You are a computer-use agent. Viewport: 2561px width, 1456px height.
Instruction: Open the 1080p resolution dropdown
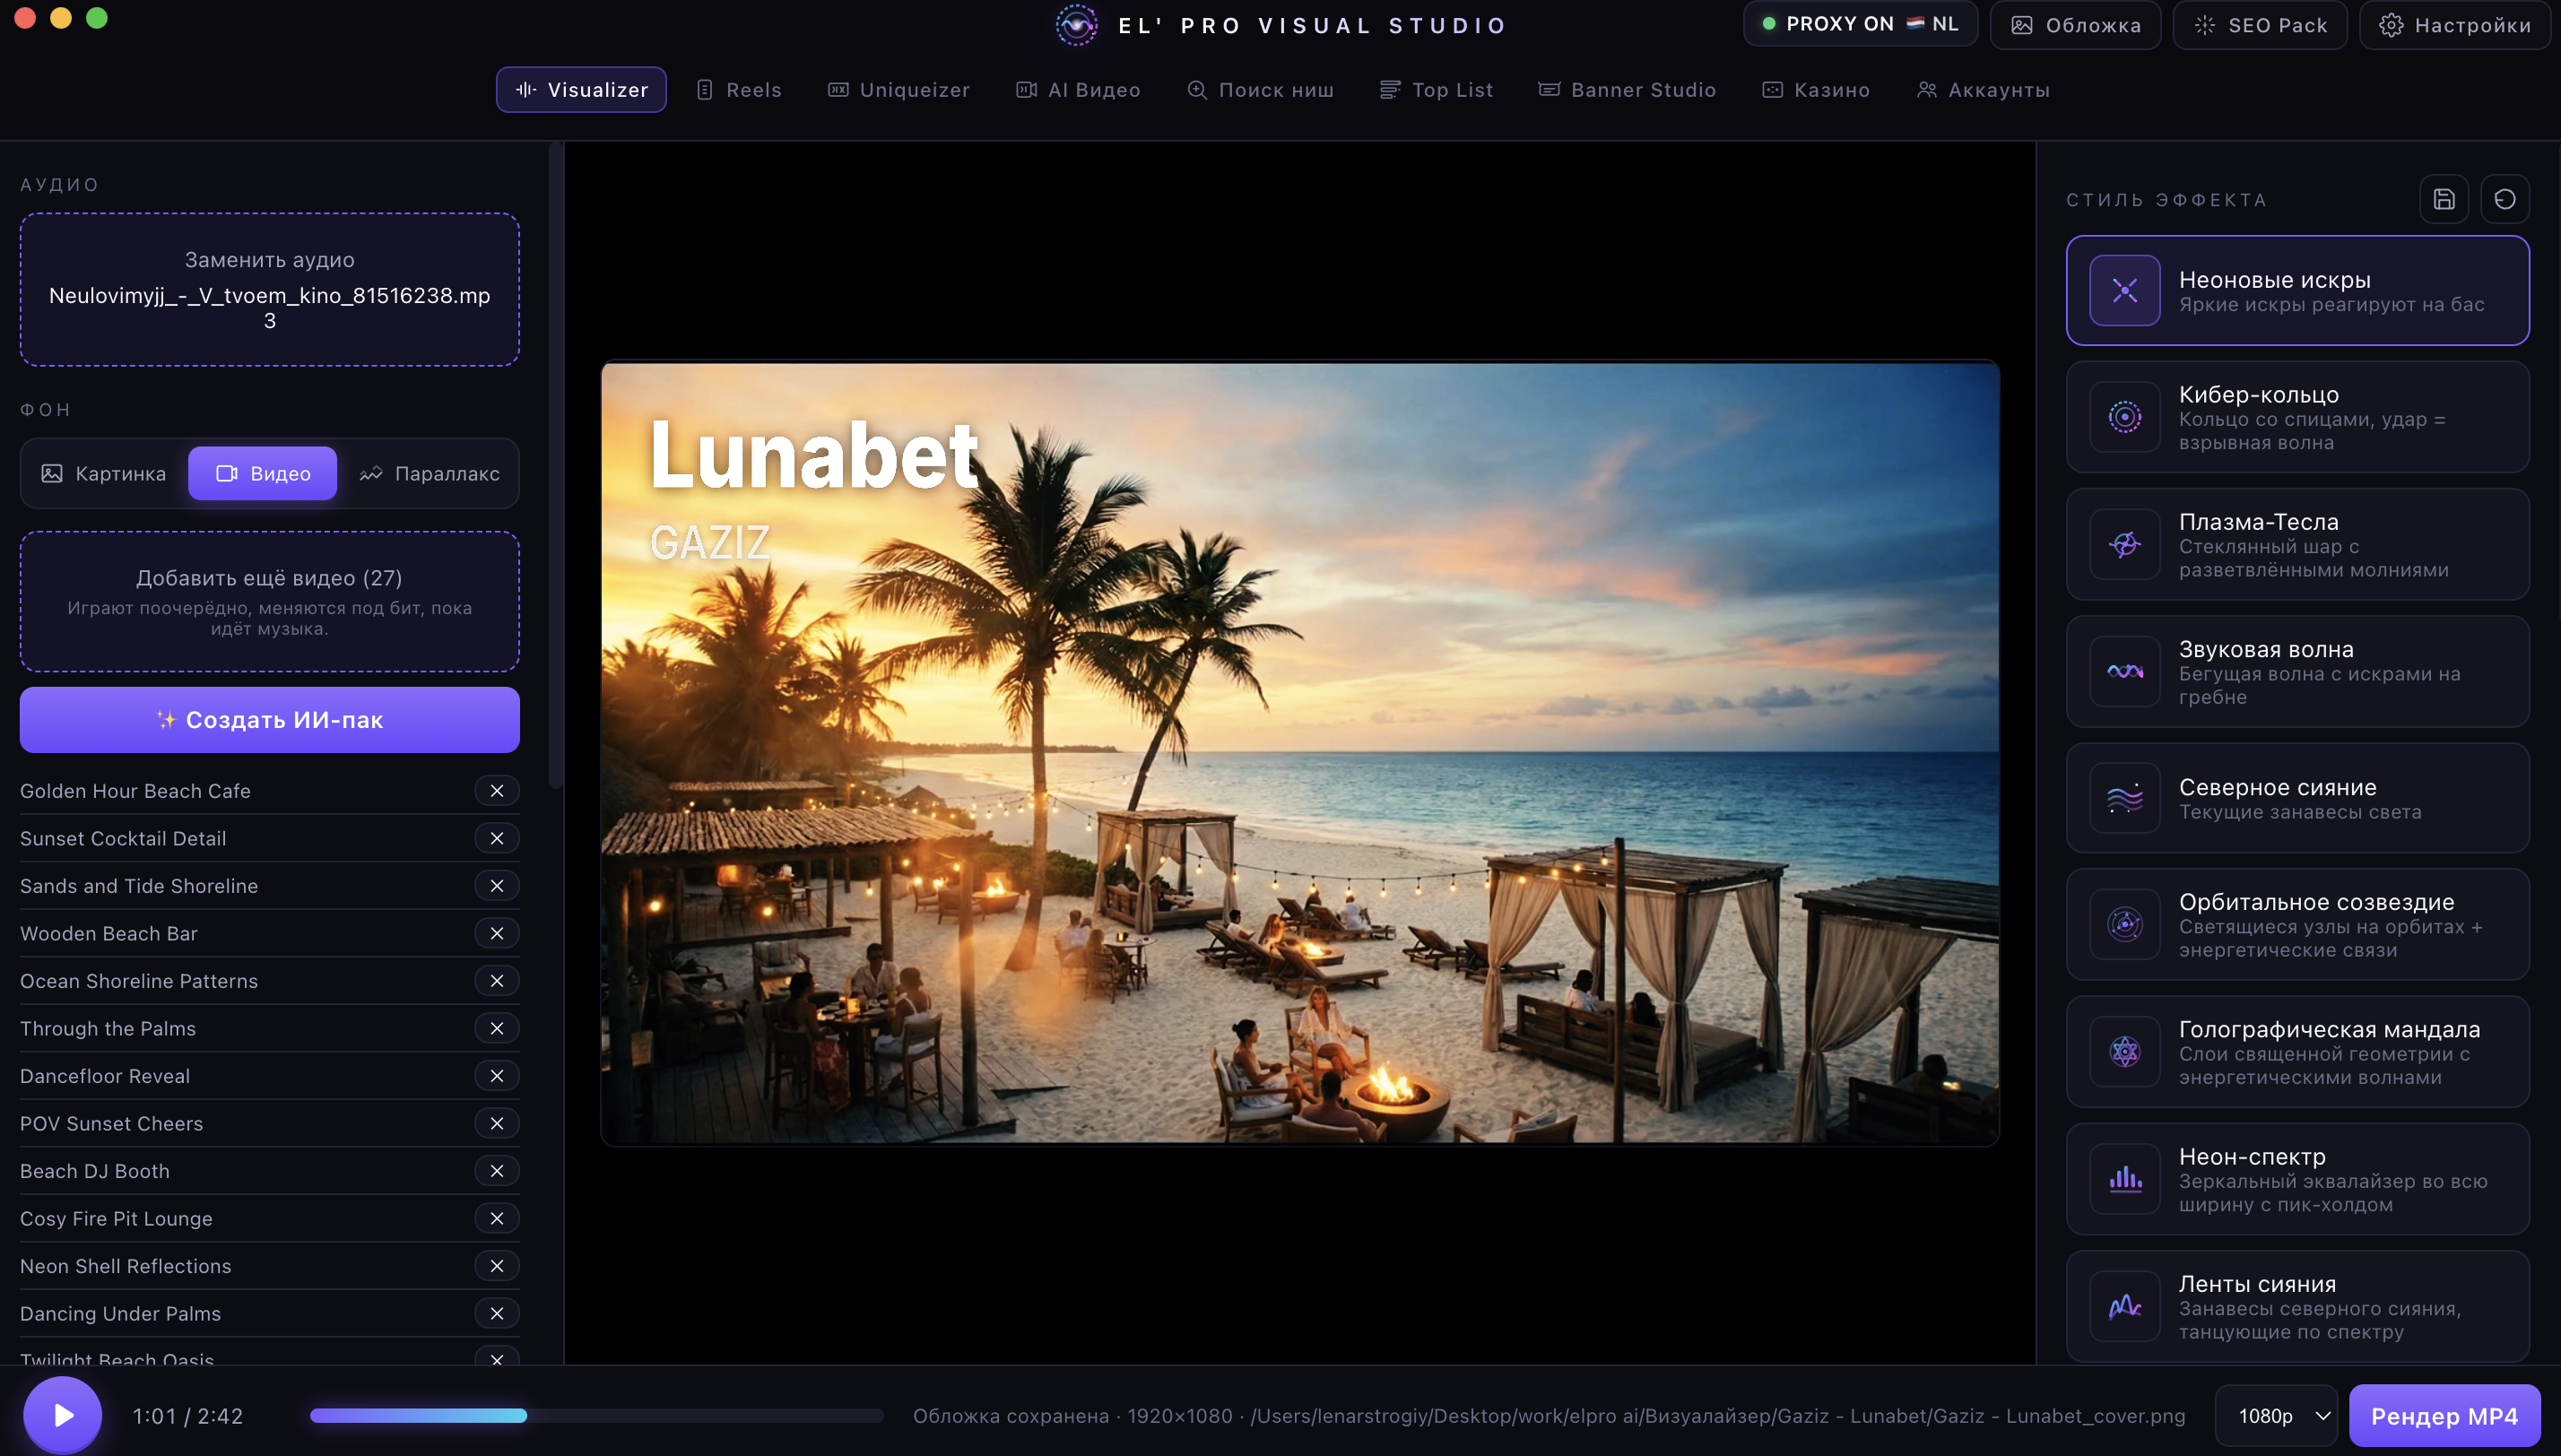point(2276,1416)
